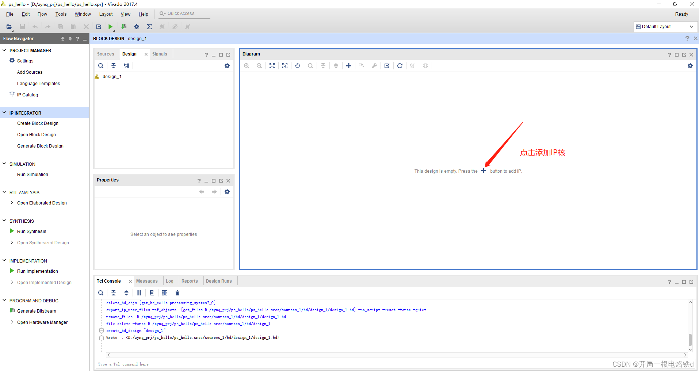
Task: Click right arrow of Tcl Console horizontal scrollbar
Action: [685, 355]
